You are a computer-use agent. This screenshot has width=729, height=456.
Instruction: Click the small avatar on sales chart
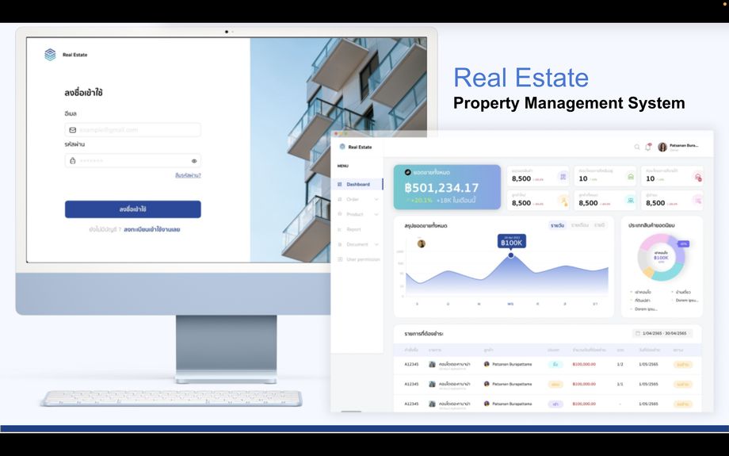[422, 243]
